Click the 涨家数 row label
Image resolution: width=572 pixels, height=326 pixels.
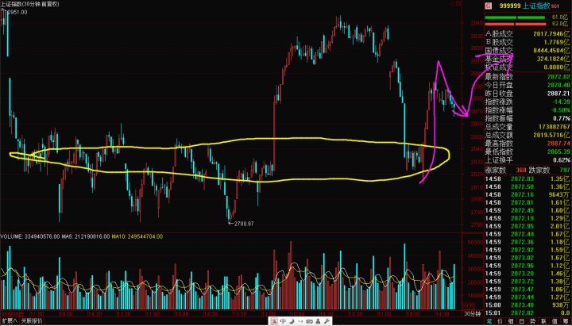(497, 169)
